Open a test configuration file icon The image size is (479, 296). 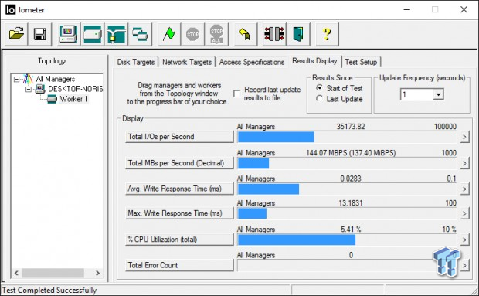coord(16,34)
